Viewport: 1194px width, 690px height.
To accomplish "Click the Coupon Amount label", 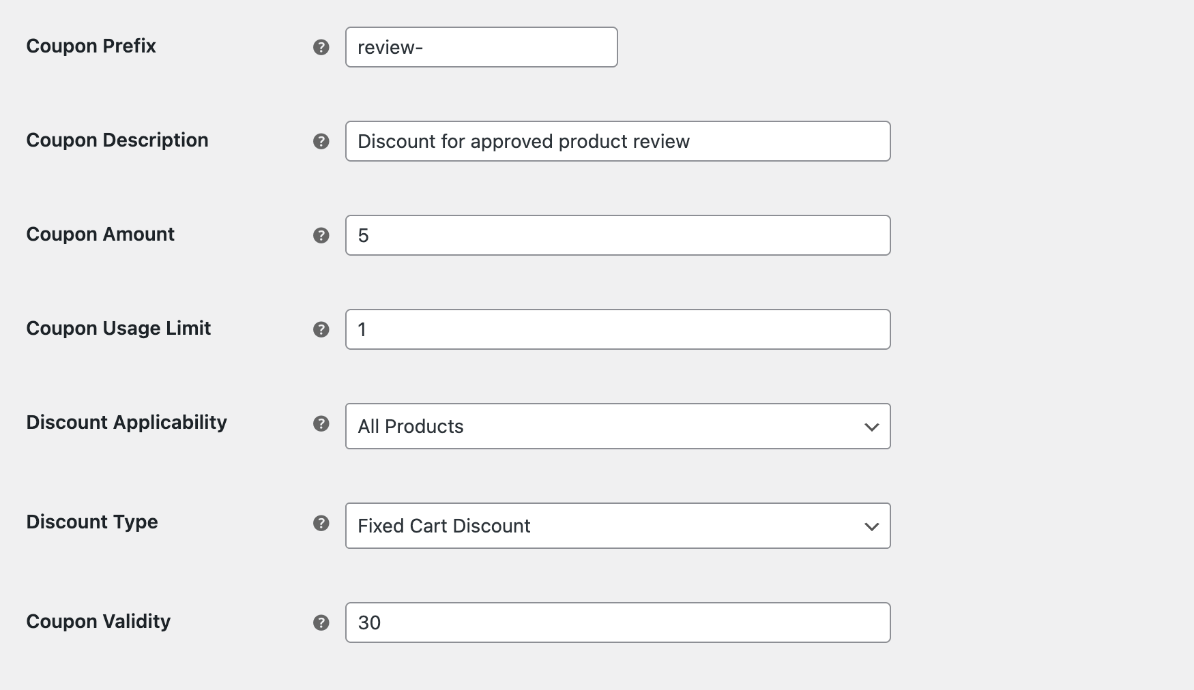I will [100, 234].
